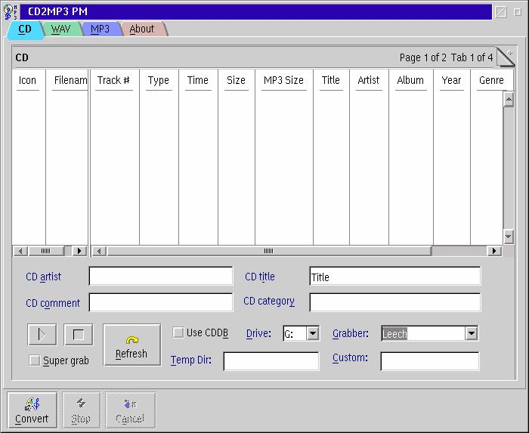Click into the CD artist field
This screenshot has width=529, height=433.
coord(161,276)
